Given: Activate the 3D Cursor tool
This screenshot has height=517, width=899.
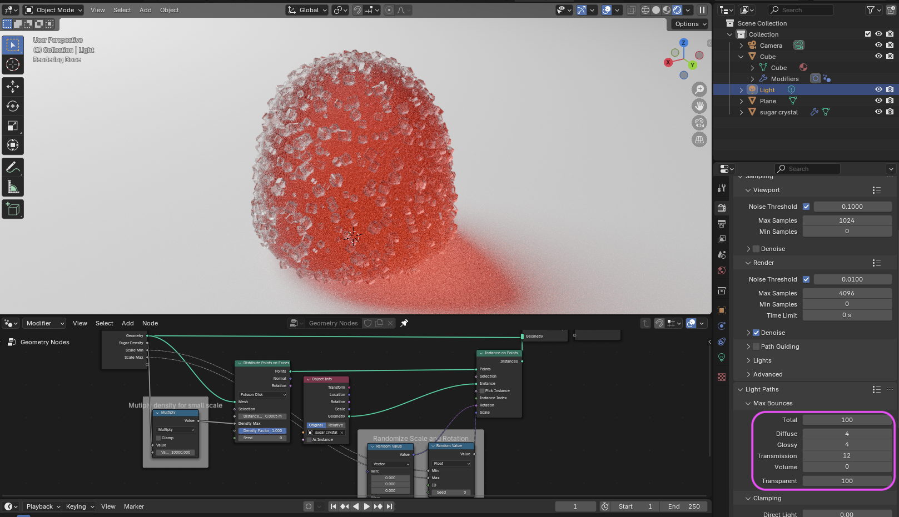Looking at the screenshot, I should point(13,64).
